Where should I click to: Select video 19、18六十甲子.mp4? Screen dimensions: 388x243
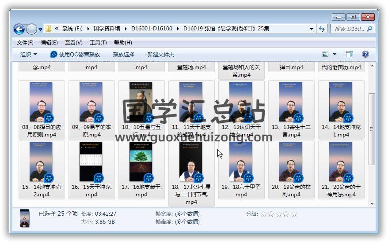(241, 169)
